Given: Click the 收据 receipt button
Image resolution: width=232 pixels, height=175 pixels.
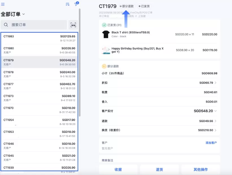Looking at the screenshot, I should [118, 170].
